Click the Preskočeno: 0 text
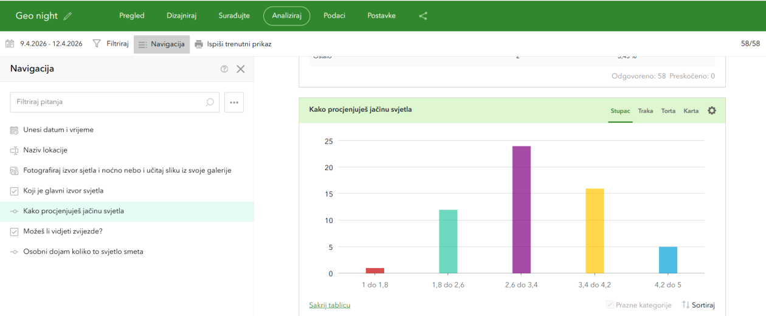This screenshot has width=766, height=316. 692,76
